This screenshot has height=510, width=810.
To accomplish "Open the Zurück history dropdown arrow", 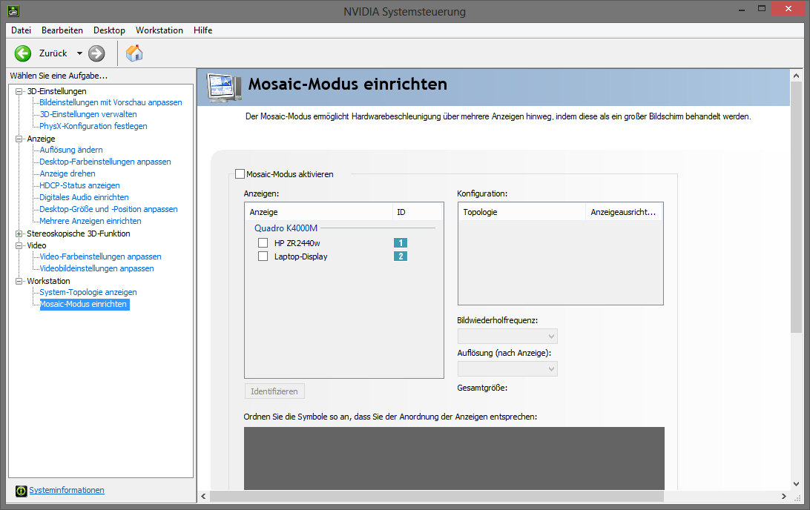I will click(79, 53).
